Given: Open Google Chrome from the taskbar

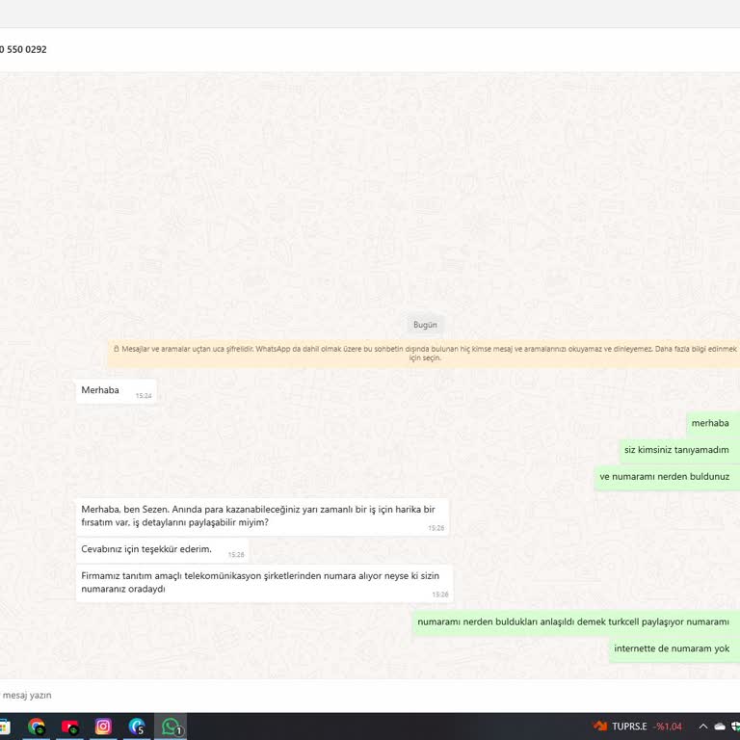Looking at the screenshot, I should (x=37, y=727).
